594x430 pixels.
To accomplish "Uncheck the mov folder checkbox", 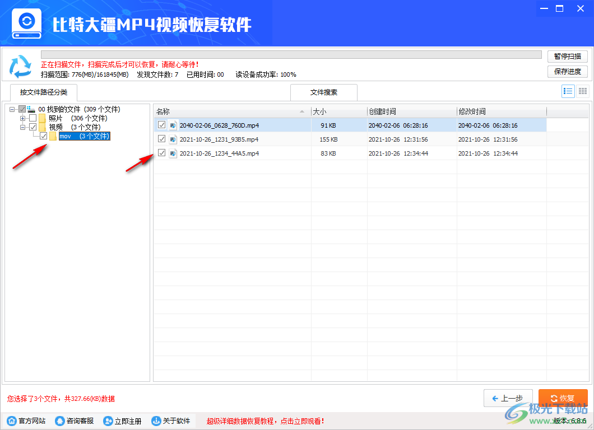I will coord(44,136).
